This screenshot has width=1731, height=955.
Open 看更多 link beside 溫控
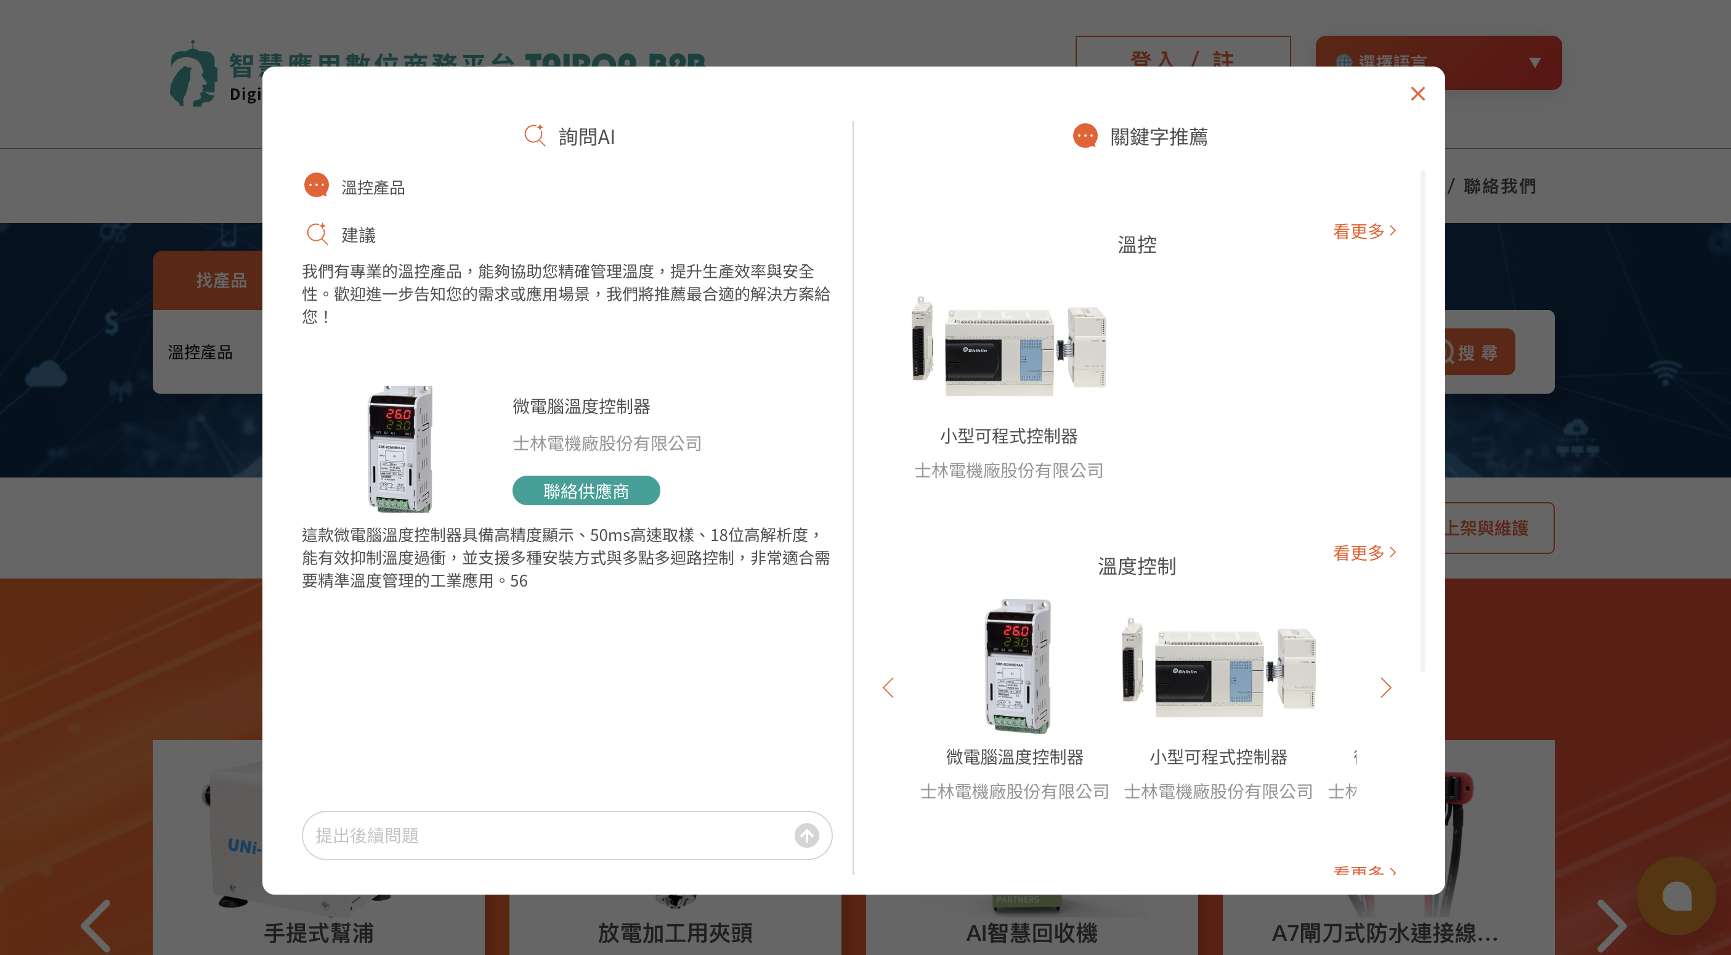tap(1364, 231)
